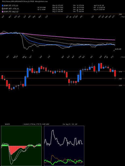
Task: Click the magenta long-term EMA line end
Action: 115,40
